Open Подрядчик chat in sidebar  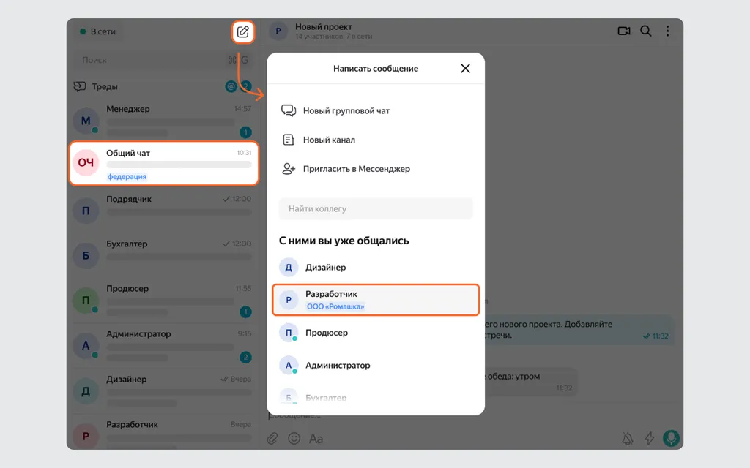pyautogui.click(x=163, y=210)
